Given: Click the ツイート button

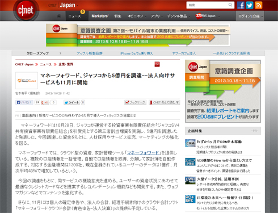Looking at the screenshot, I should 71,102.
